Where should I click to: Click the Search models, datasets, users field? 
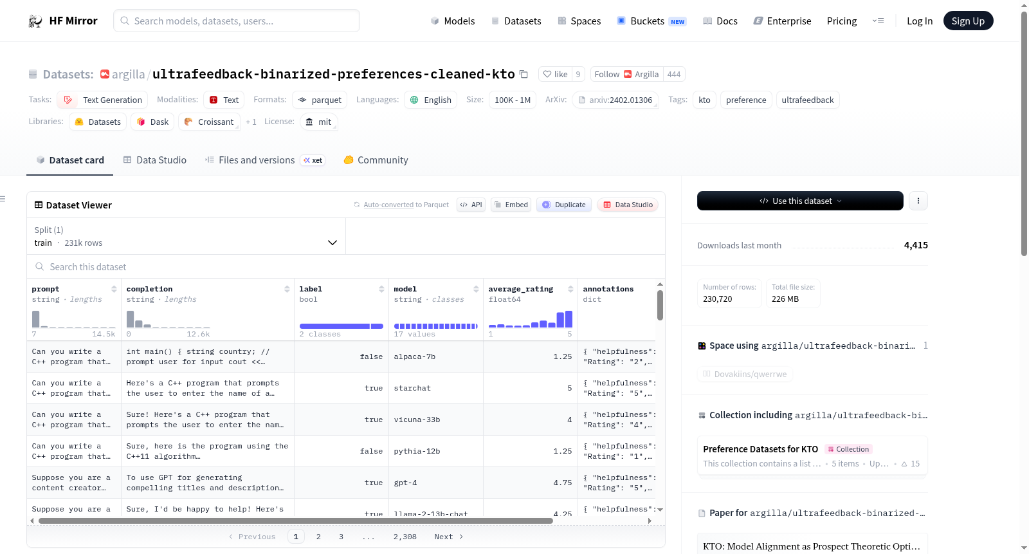(237, 21)
